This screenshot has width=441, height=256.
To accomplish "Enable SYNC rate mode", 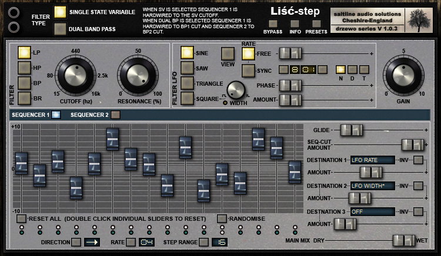I will tap(248, 70).
